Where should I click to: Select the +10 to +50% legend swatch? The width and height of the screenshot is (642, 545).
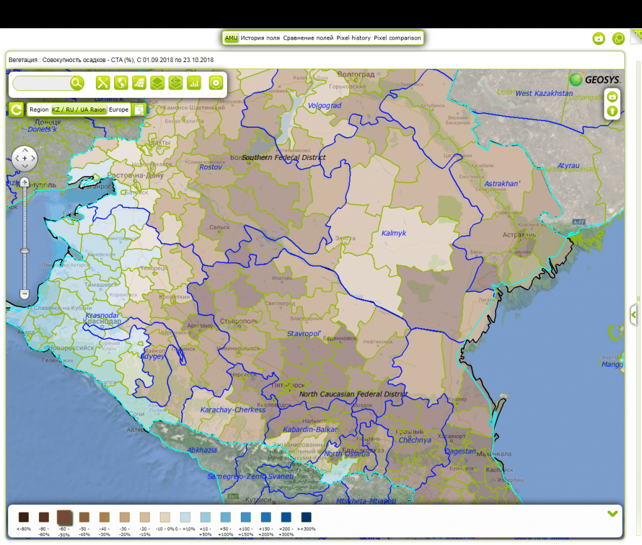pyautogui.click(x=205, y=517)
